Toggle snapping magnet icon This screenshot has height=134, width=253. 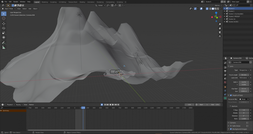pos(112,6)
